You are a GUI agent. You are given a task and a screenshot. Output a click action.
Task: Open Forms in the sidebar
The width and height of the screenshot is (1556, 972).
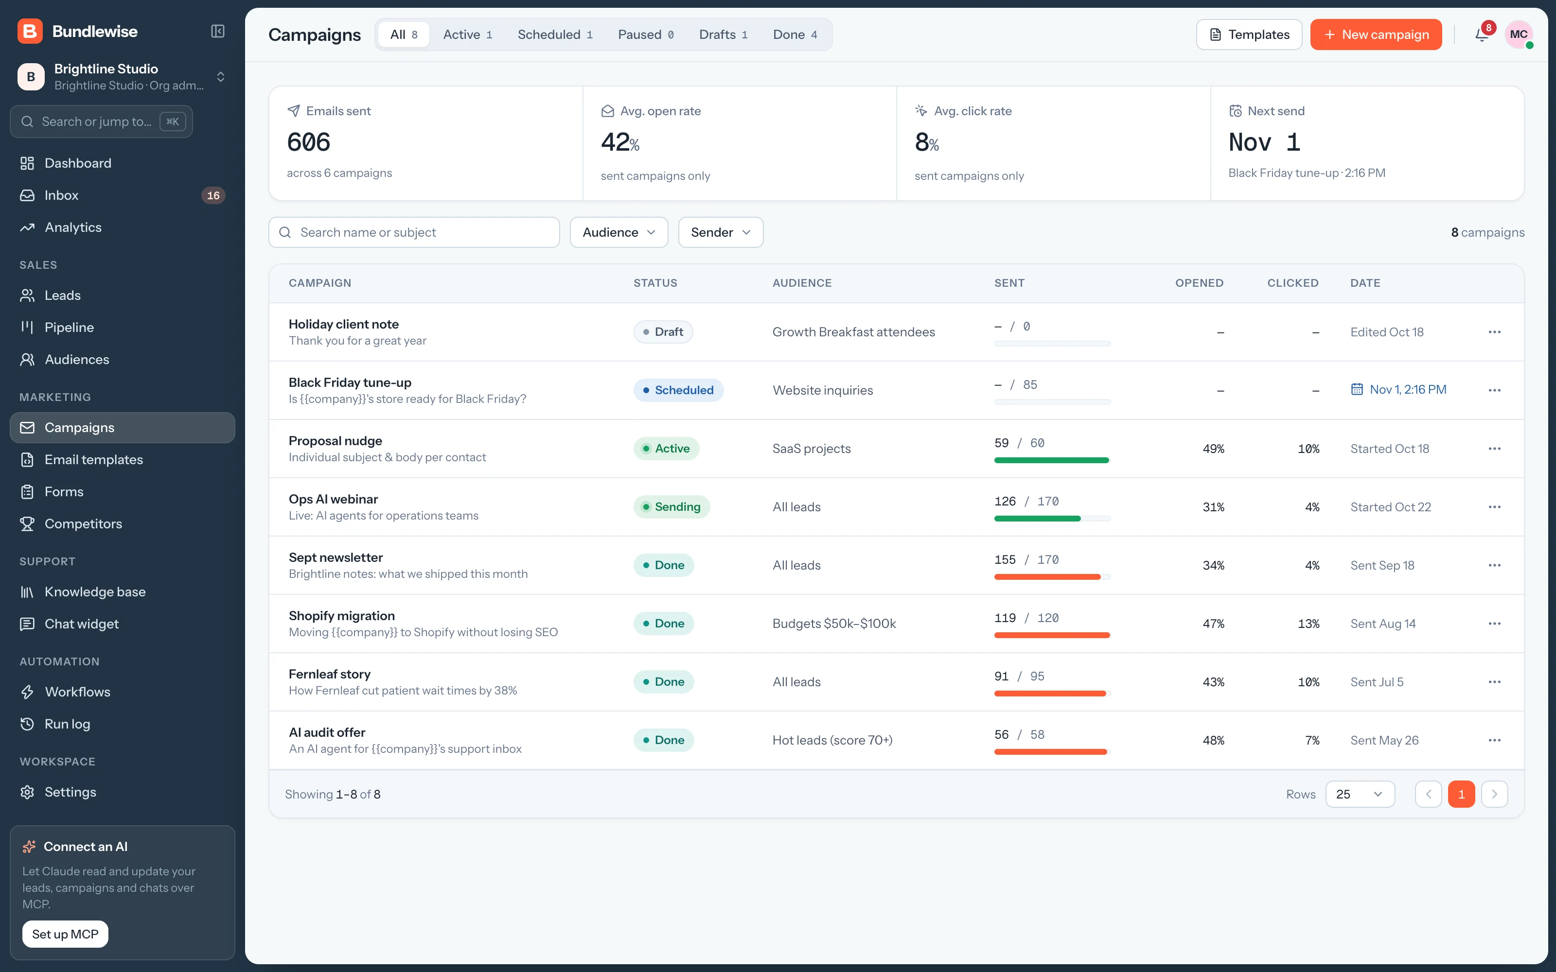pyautogui.click(x=122, y=492)
